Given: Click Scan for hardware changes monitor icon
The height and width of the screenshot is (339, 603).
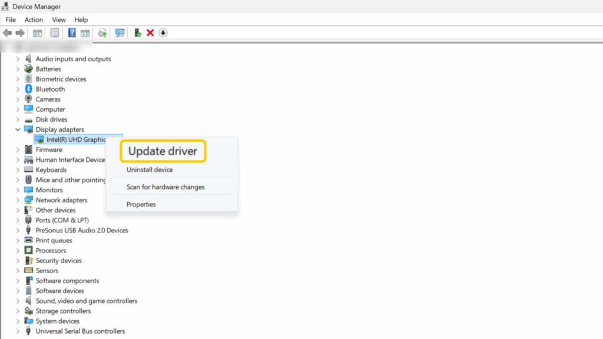Looking at the screenshot, I should 120,33.
